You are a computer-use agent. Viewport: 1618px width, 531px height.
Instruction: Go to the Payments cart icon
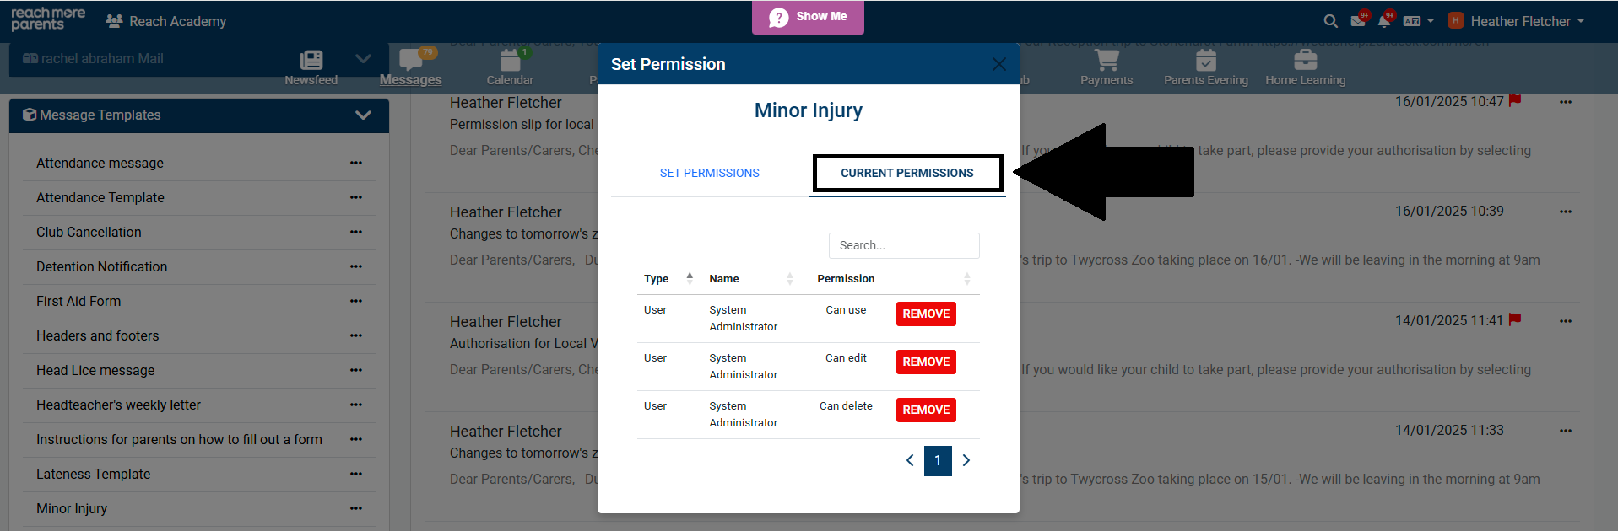click(x=1106, y=61)
